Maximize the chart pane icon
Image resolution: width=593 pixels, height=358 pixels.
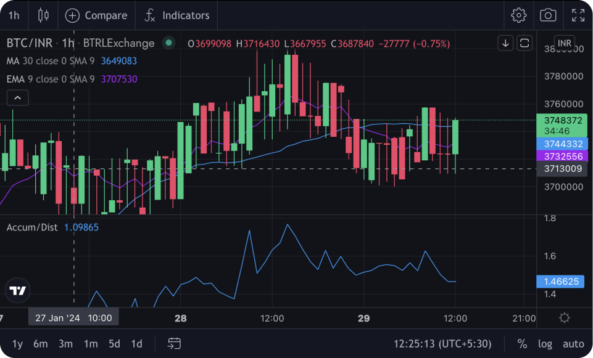pos(525,43)
